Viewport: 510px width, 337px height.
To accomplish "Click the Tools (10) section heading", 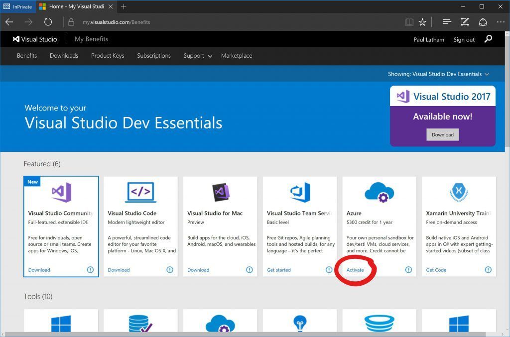I will 38,296.
